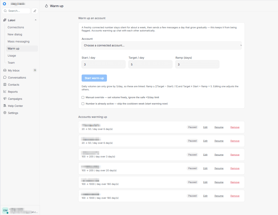The height and width of the screenshot is (215, 278).
Task: Remove the 100 → 200 over 20 days account
Action: point(235,168)
